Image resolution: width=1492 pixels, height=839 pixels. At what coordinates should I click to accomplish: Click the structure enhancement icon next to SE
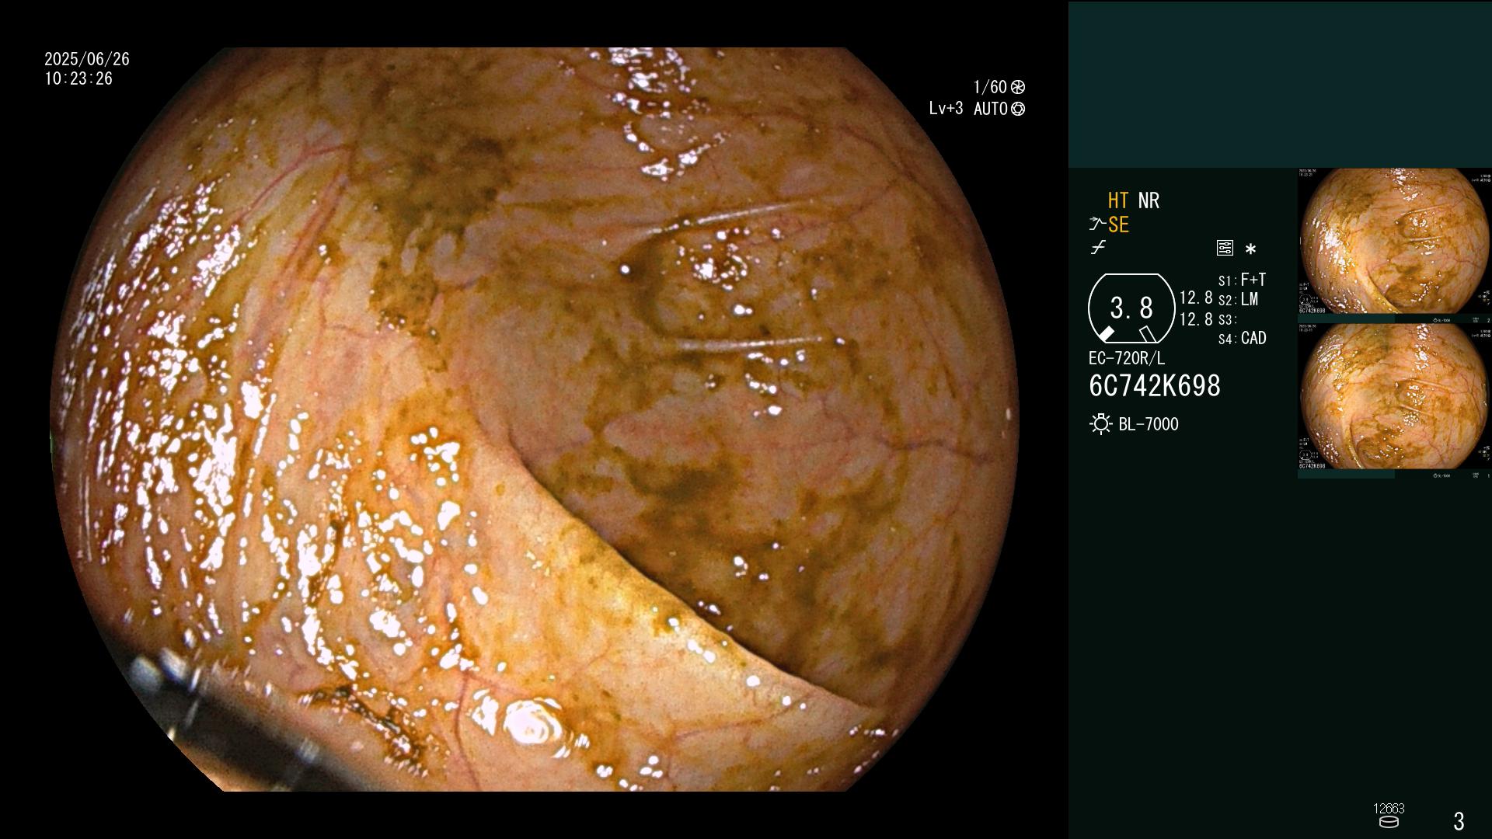(1097, 225)
